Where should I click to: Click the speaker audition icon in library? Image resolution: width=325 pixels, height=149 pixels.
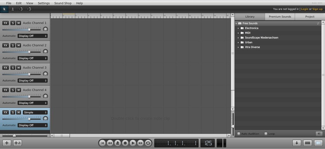pos(319,134)
